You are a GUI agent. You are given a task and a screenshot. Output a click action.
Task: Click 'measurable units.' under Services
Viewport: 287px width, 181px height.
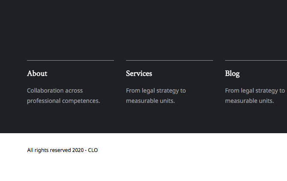click(150, 101)
